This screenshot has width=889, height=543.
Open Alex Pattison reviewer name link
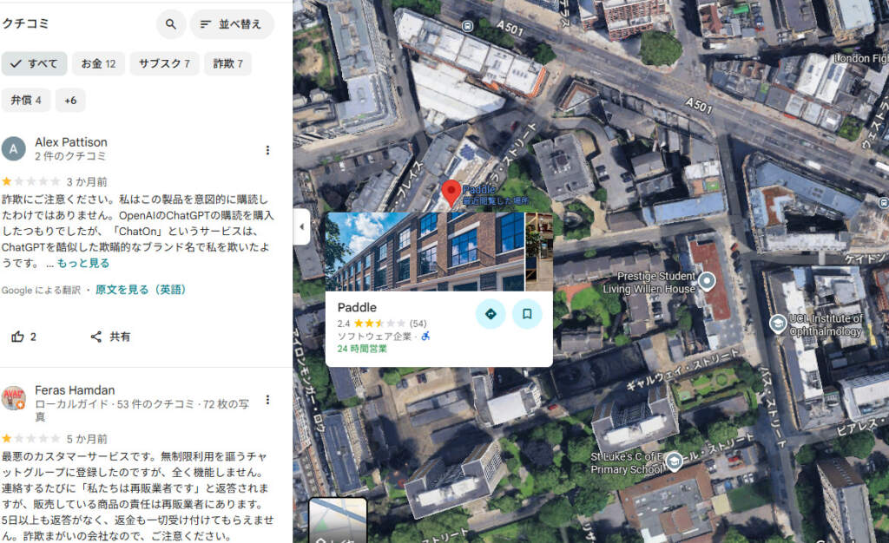tap(71, 142)
